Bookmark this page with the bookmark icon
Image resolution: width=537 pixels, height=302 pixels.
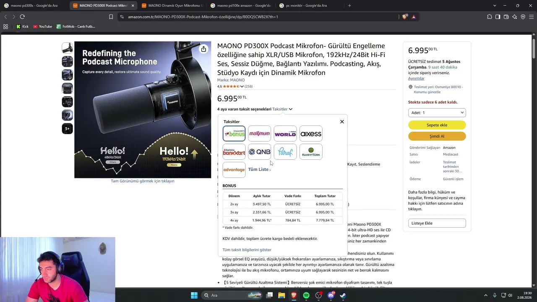[111, 17]
